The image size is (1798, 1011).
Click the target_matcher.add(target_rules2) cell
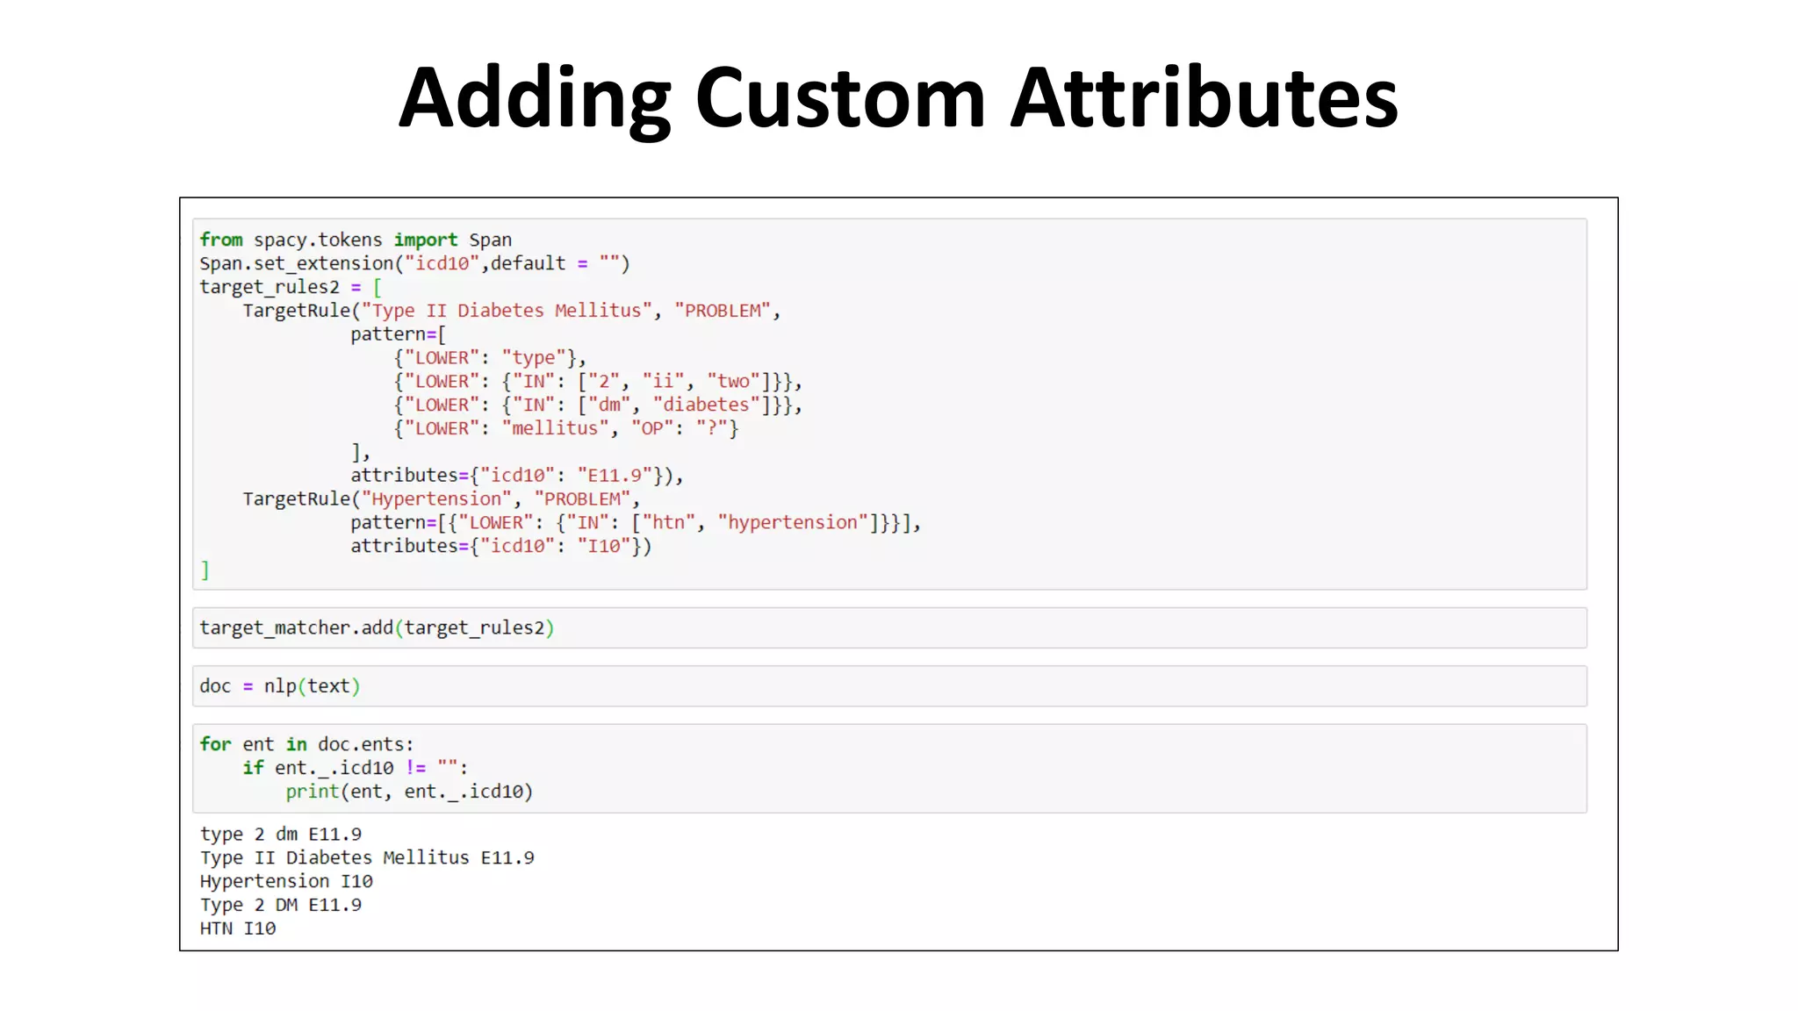[x=889, y=627]
